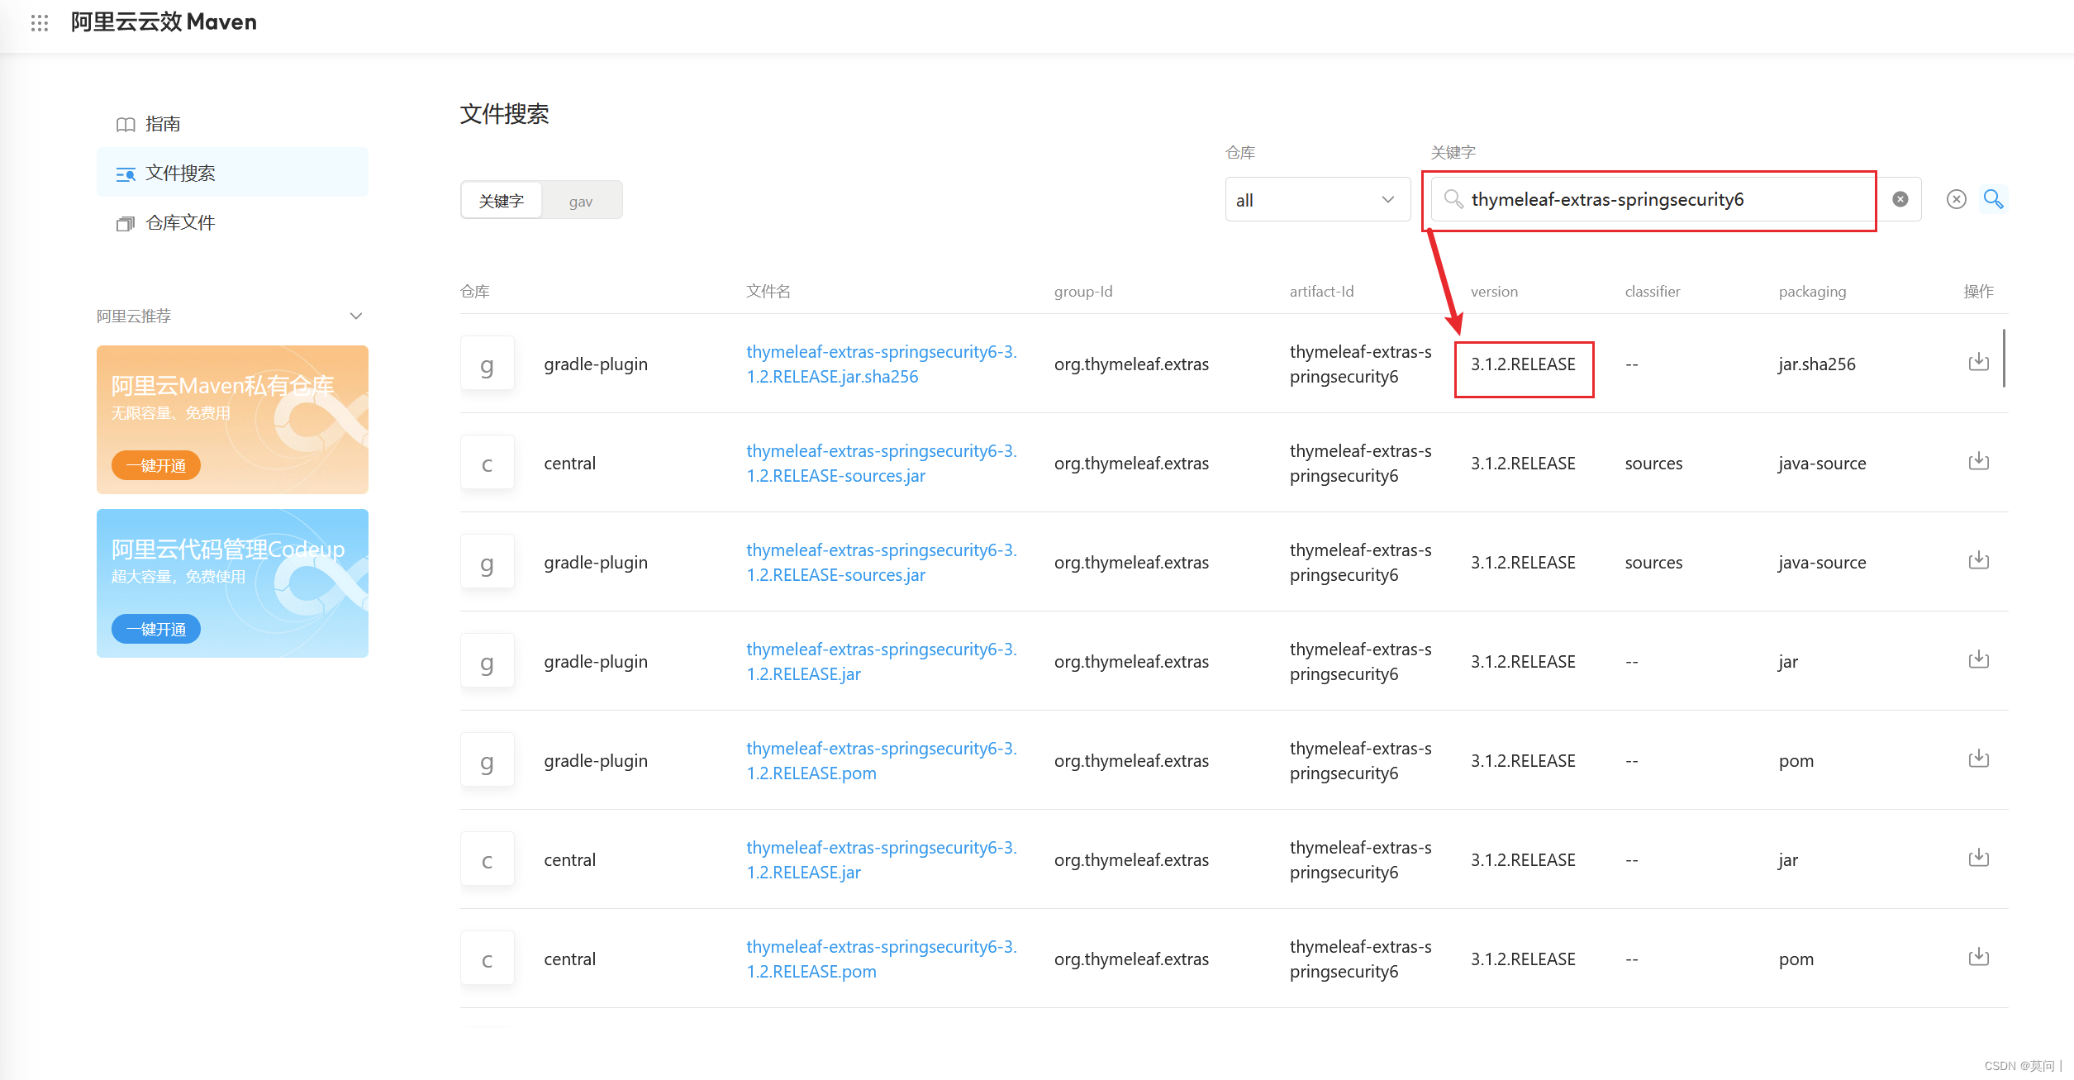Select the 关键字 search mode toggle
Image resolution: width=2074 pixels, height=1080 pixels.
(x=502, y=201)
